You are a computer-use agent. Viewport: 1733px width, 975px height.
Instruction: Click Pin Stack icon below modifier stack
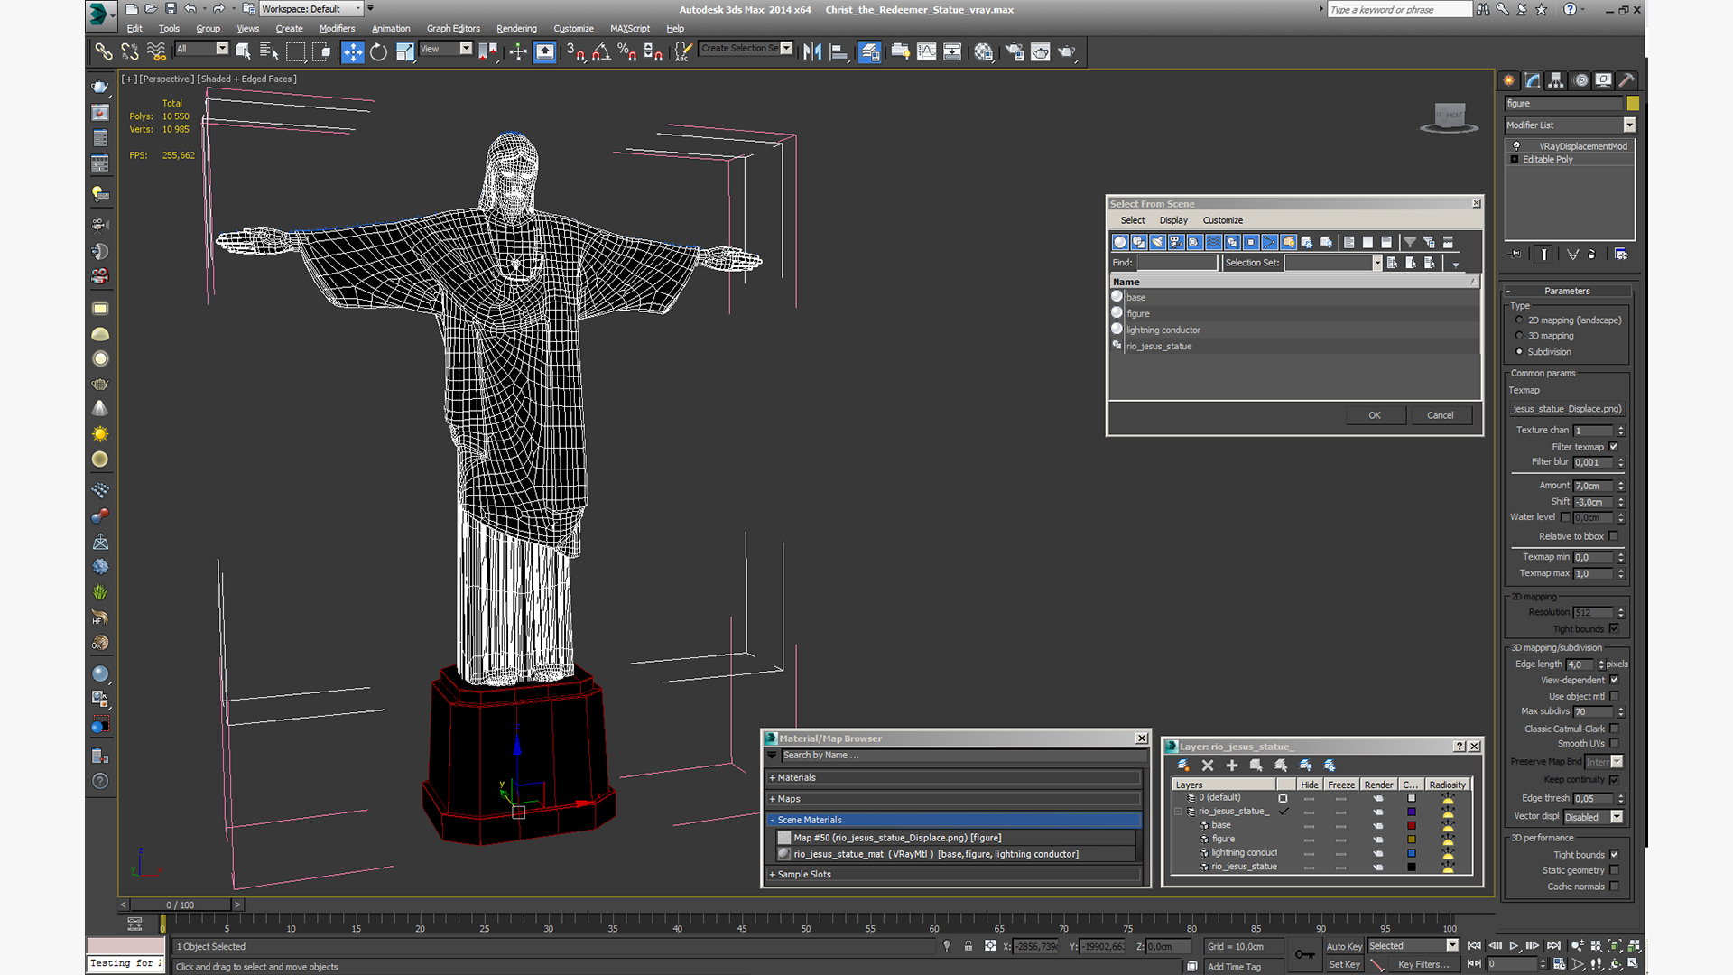click(x=1515, y=255)
